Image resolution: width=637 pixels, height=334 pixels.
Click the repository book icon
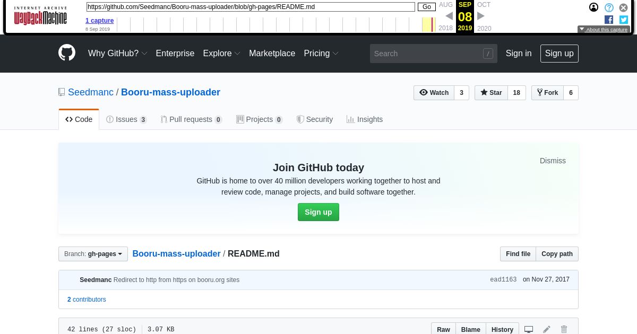pyautogui.click(x=62, y=92)
